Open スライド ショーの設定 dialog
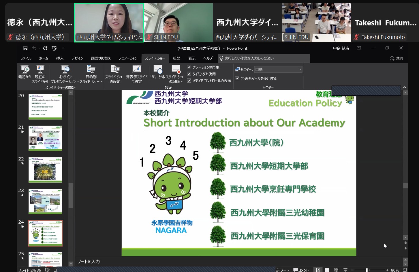Viewport: 419px width, 272px height. point(115,74)
